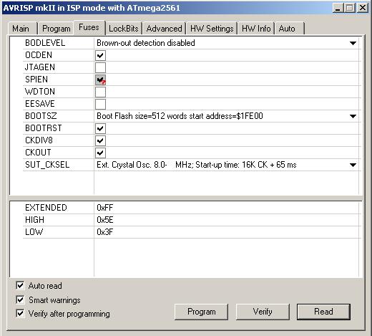The height and width of the screenshot is (336, 372).
Task: Toggle Verify after programming checkbox
Action: click(x=20, y=313)
